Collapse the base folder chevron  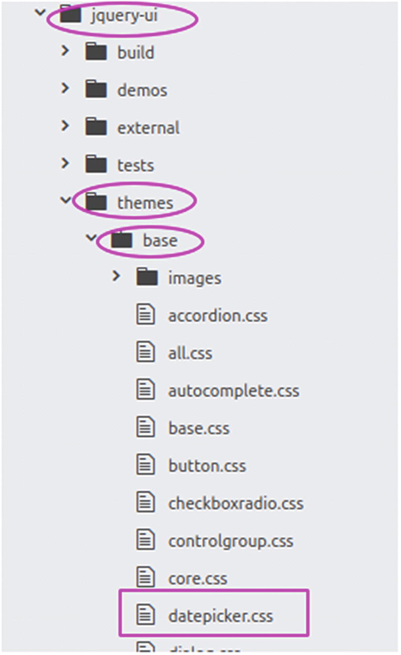tap(91, 238)
